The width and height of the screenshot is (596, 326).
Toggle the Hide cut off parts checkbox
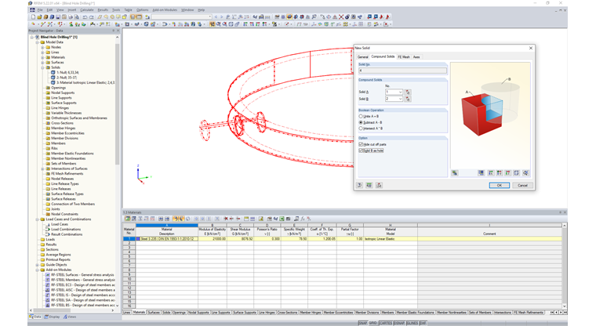pyautogui.click(x=361, y=144)
